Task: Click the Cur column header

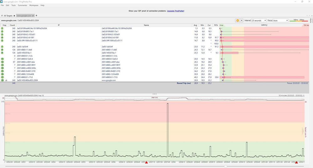Action: 209,25
